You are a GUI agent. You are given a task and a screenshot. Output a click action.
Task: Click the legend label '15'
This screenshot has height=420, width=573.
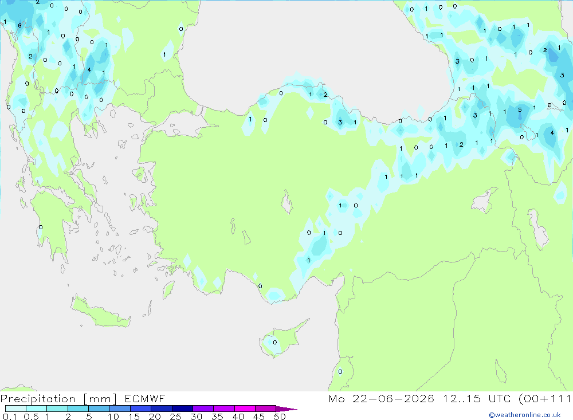point(134,417)
